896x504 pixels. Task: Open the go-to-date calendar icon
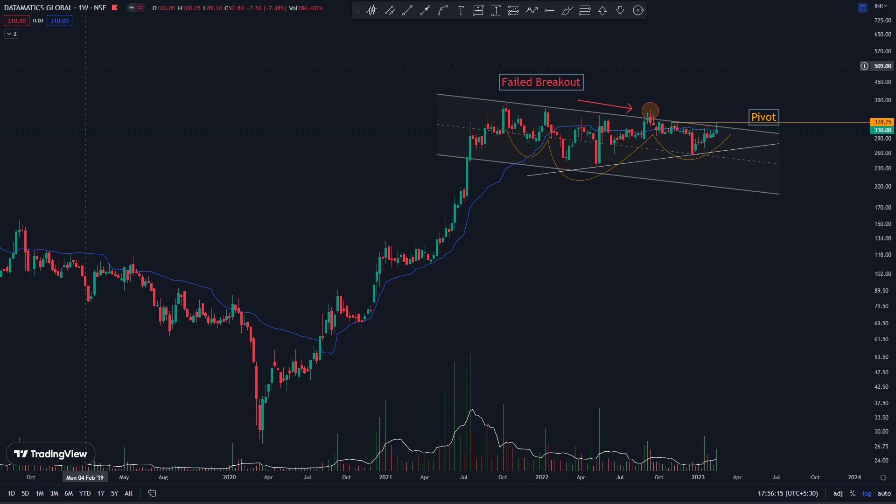click(152, 493)
